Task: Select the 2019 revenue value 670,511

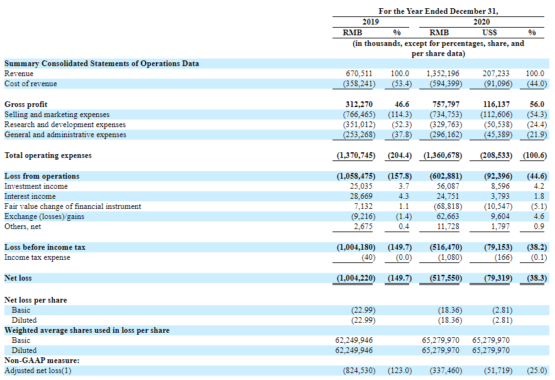Action: pos(360,74)
